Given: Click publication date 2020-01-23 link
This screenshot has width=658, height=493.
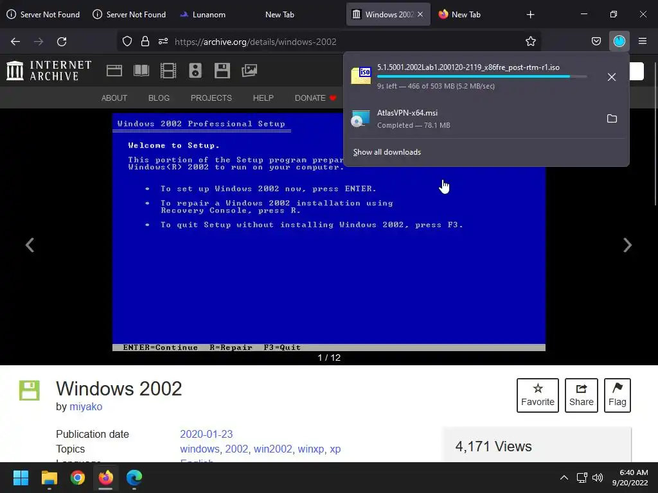Looking at the screenshot, I should click(x=206, y=434).
